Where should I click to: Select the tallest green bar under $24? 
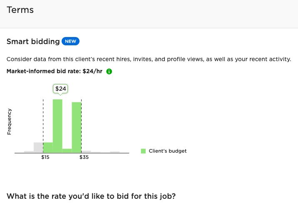pos(57,126)
